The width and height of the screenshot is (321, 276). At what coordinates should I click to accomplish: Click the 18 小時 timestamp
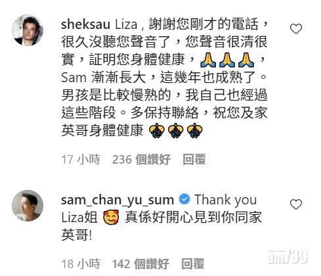(81, 264)
